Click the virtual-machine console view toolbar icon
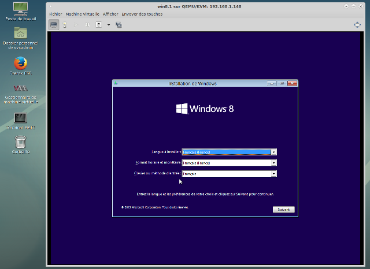 point(54,25)
